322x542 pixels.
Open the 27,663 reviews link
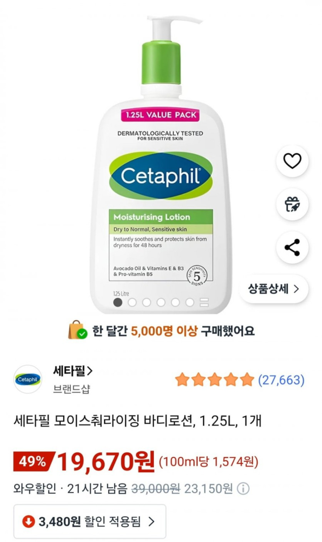[x=281, y=380]
